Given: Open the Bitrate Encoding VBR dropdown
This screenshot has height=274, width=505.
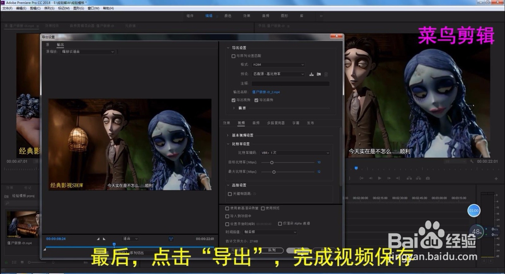Looking at the screenshot, I should pyautogui.click(x=295, y=152).
